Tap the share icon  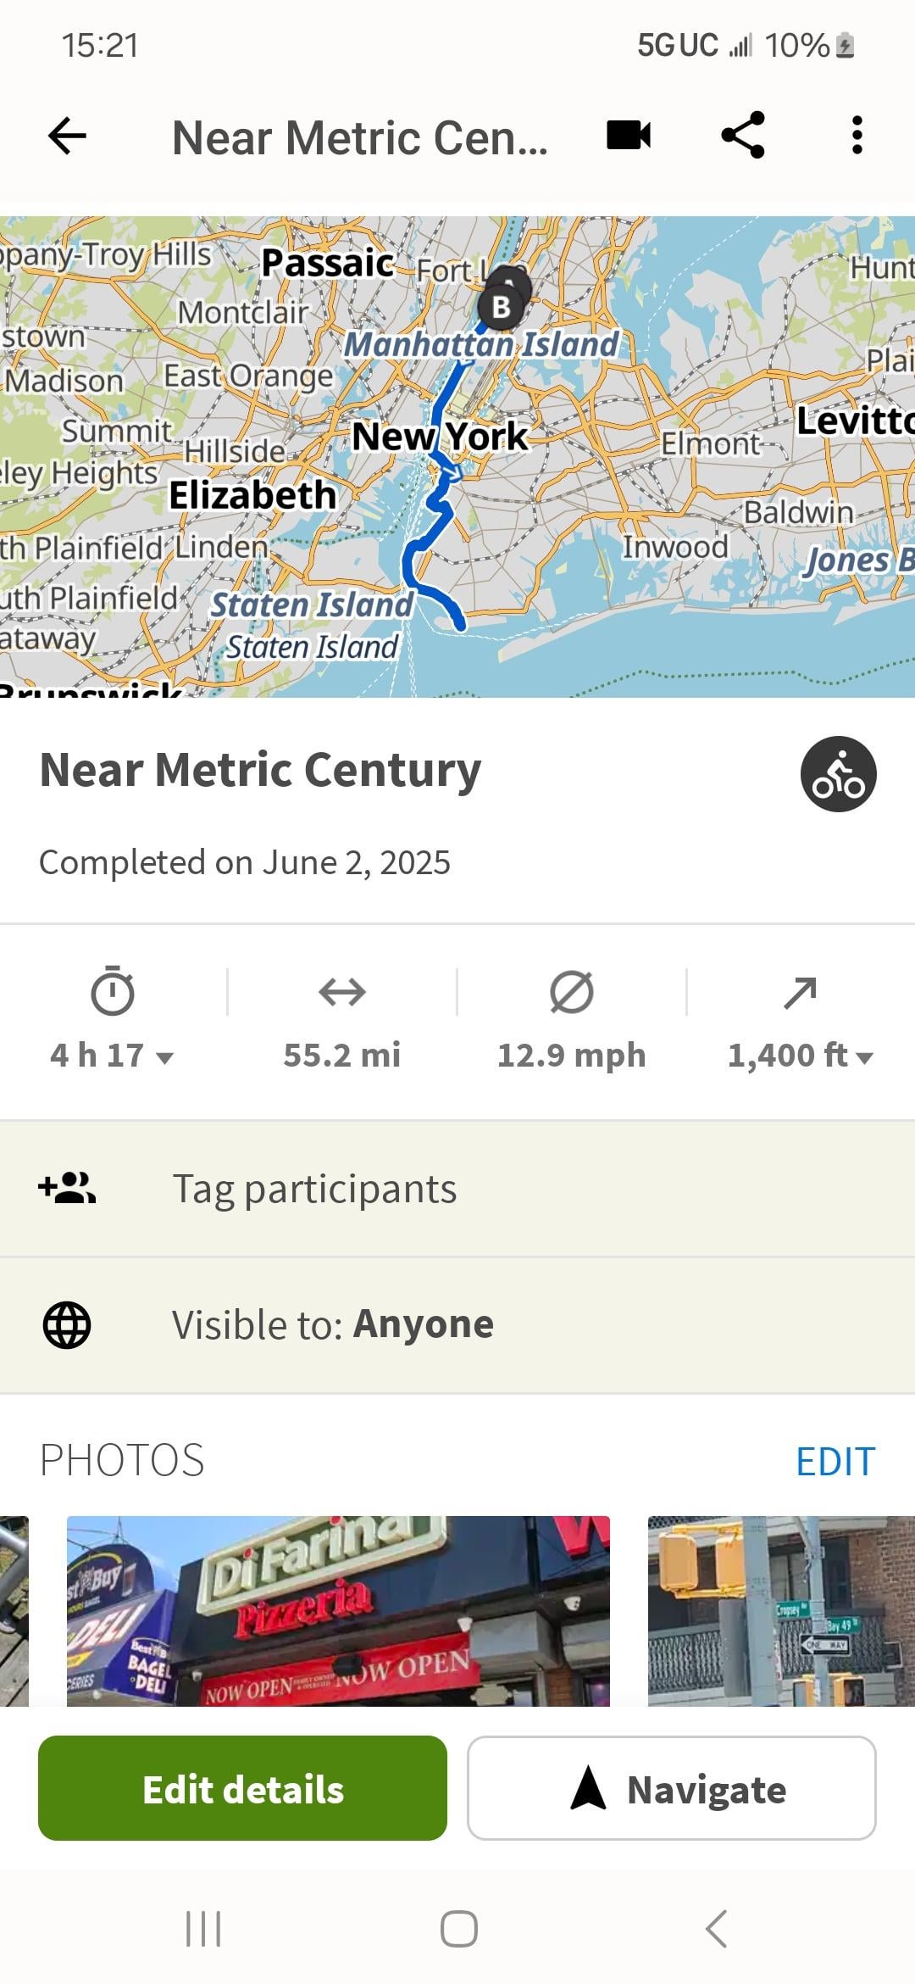743,136
